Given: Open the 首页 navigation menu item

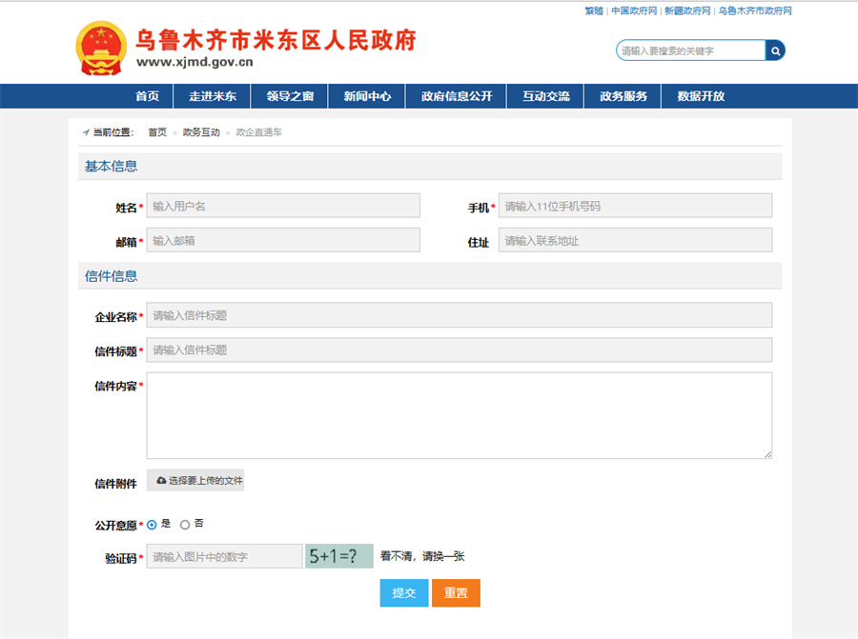Looking at the screenshot, I should point(147,96).
